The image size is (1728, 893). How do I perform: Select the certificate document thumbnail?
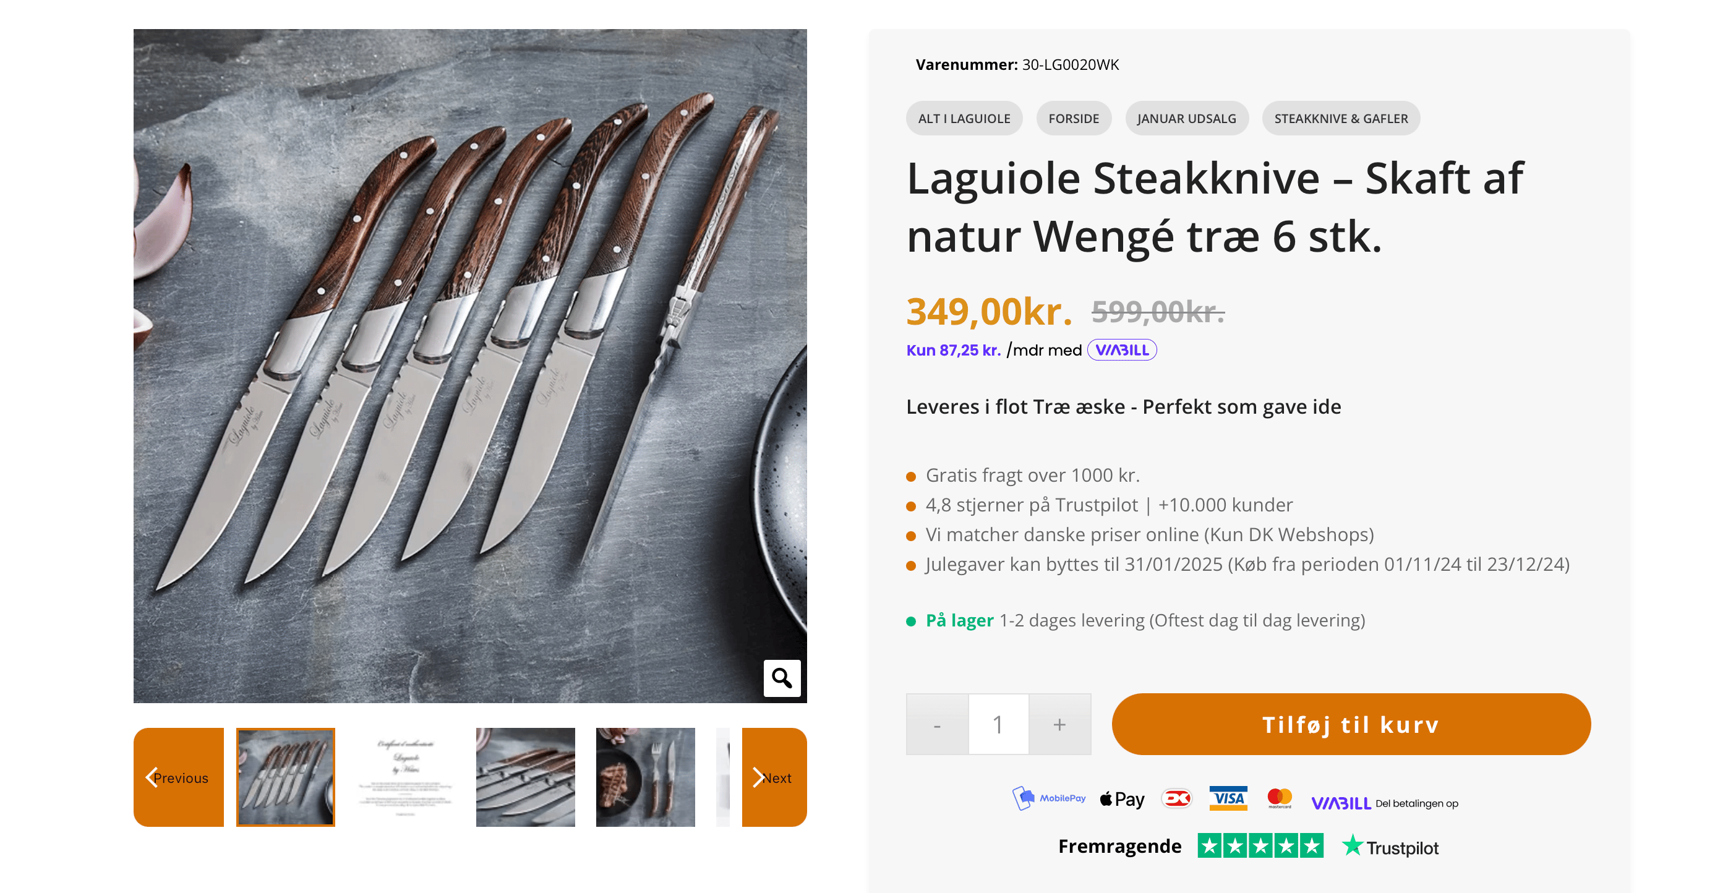[x=405, y=777]
